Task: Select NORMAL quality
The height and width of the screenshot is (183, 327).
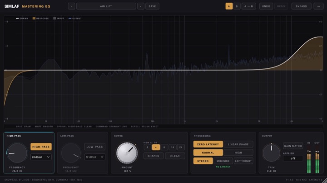Action: point(208,152)
